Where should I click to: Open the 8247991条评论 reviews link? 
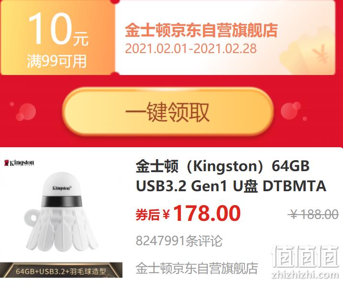tap(179, 241)
